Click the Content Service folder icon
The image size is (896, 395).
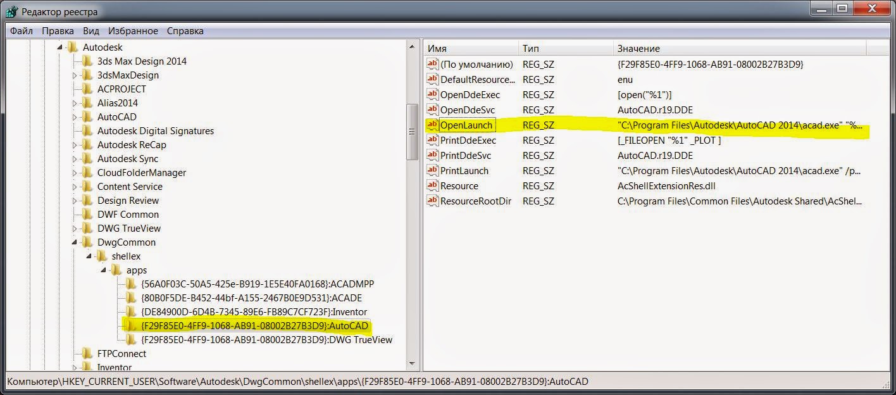(x=87, y=187)
